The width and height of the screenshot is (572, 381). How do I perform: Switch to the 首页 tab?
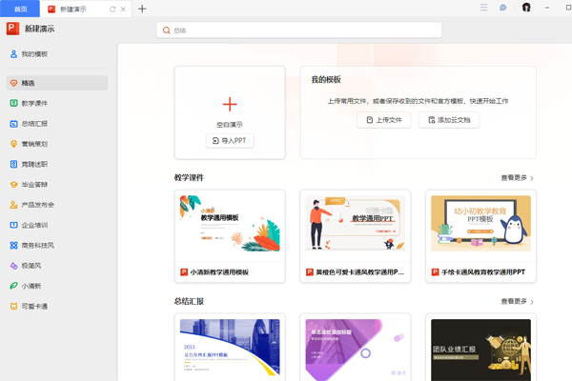[x=21, y=9]
